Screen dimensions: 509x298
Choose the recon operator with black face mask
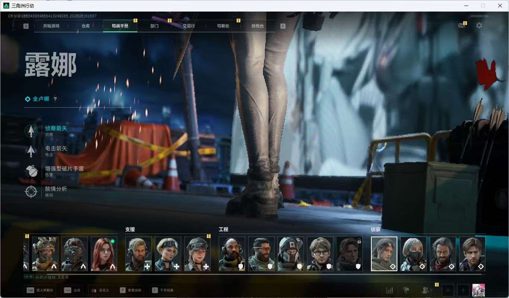tap(413, 254)
